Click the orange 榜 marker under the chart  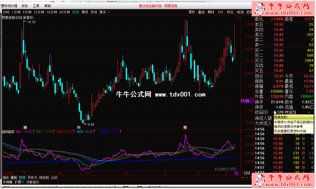185,127
